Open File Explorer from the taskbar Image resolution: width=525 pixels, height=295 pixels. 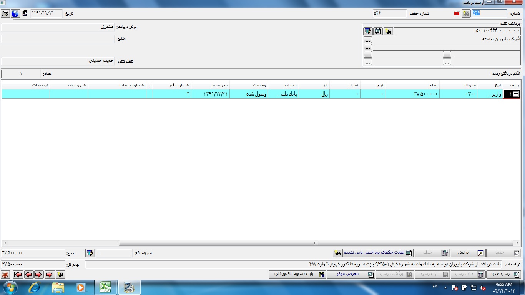[58, 287]
